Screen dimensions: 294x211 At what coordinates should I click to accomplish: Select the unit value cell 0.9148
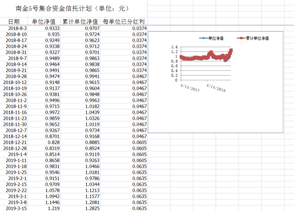(x=44, y=82)
